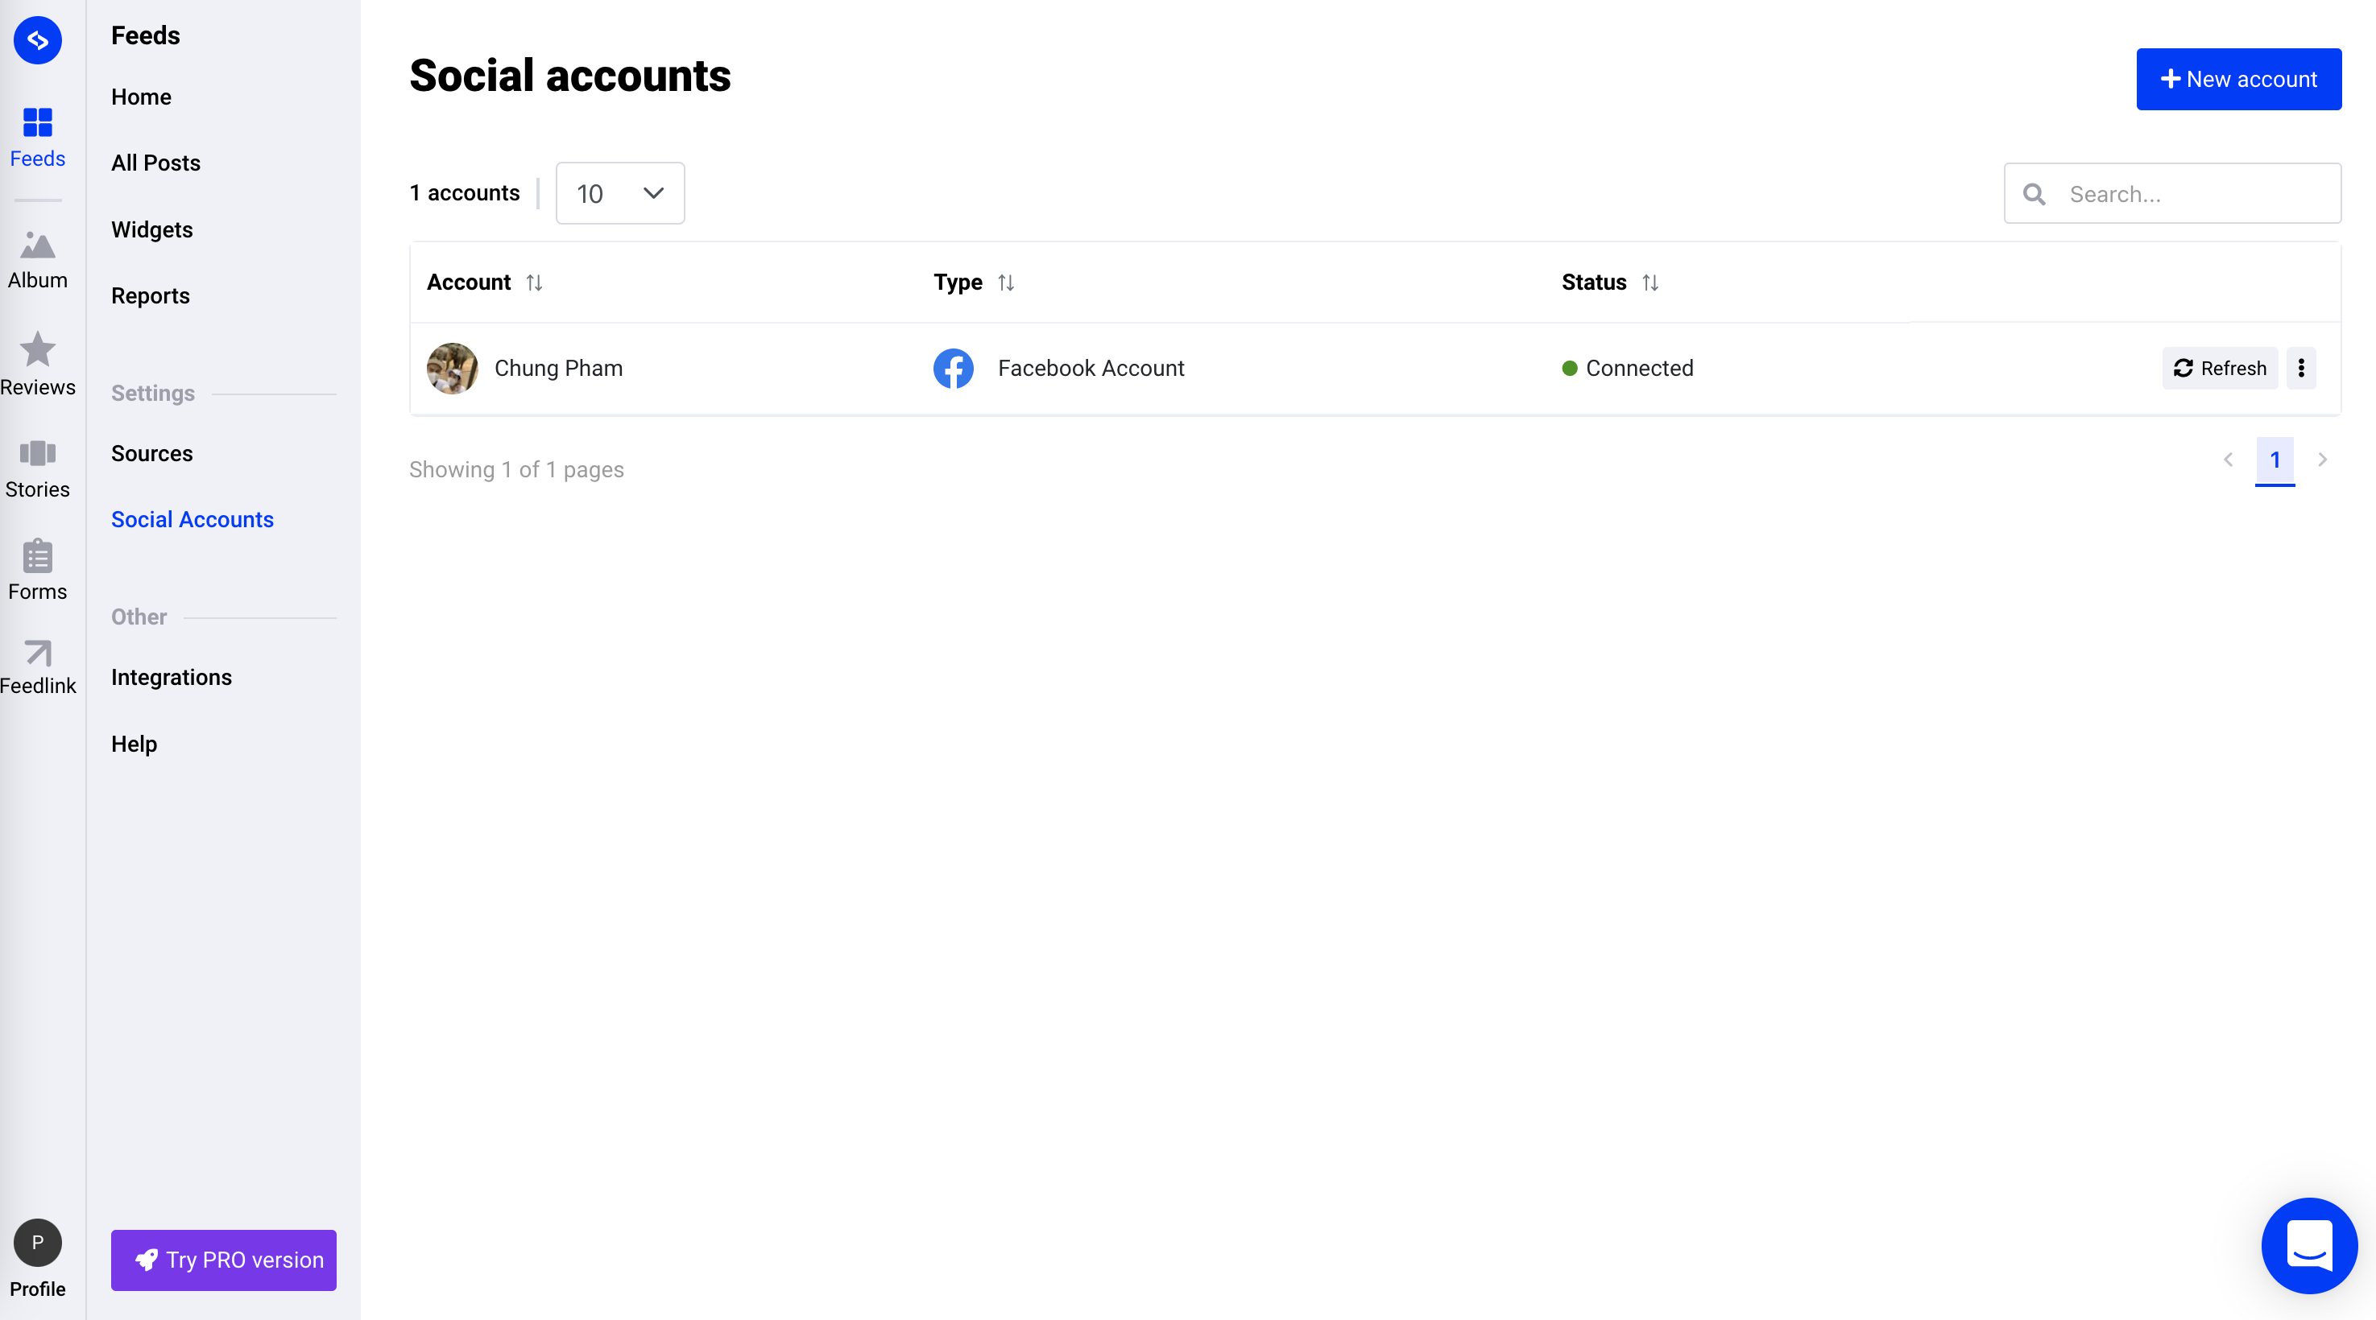The width and height of the screenshot is (2376, 1320).
Task: Open the Reviews star icon
Action: click(37, 350)
